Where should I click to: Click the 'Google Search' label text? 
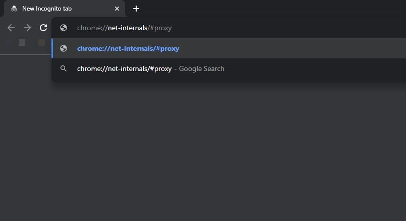pyautogui.click(x=202, y=68)
